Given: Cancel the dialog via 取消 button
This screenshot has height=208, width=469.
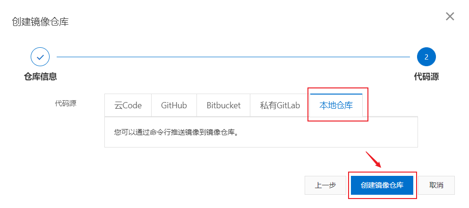Looking at the screenshot, I should click(x=436, y=185).
